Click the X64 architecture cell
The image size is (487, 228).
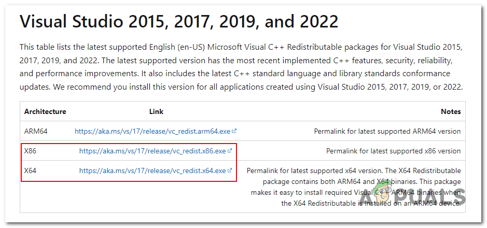pos(30,170)
